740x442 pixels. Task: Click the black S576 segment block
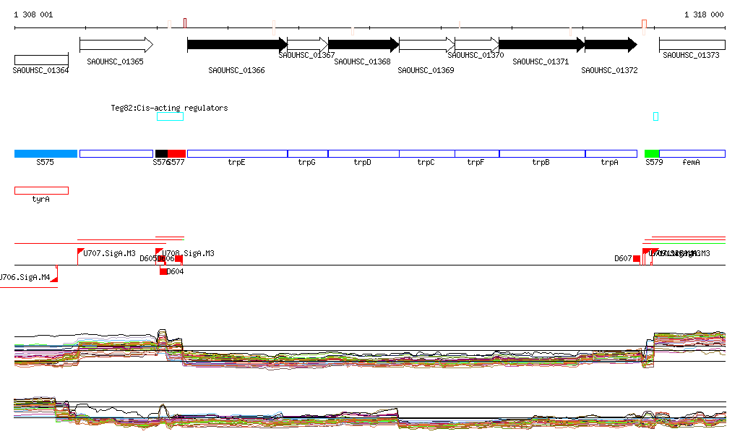click(161, 153)
